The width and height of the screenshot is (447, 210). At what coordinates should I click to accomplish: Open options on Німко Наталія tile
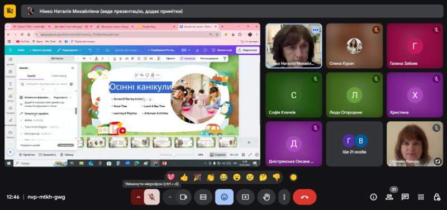[315, 30]
